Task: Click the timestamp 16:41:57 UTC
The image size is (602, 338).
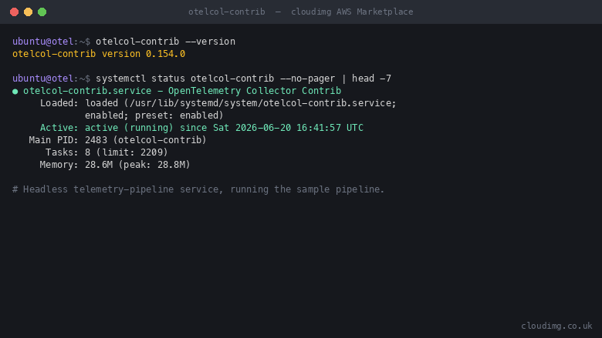Action: tap(330, 128)
